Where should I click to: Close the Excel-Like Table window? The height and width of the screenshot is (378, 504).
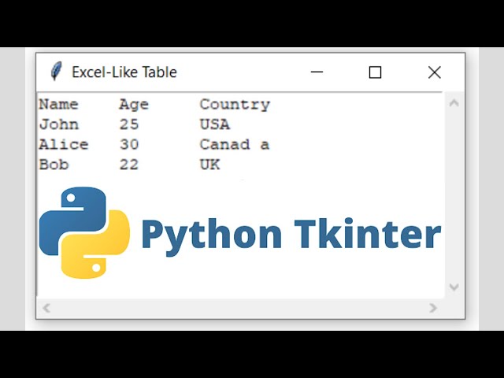point(434,72)
